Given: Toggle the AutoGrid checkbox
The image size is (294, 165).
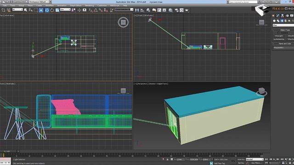Looking at the screenshot, I should [x=278, y=33].
